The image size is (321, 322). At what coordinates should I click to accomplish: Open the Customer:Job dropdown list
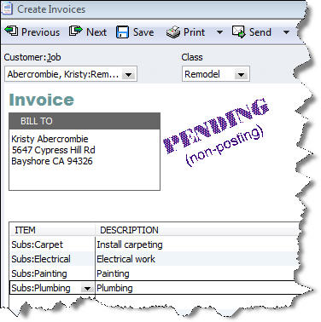[x=129, y=75]
